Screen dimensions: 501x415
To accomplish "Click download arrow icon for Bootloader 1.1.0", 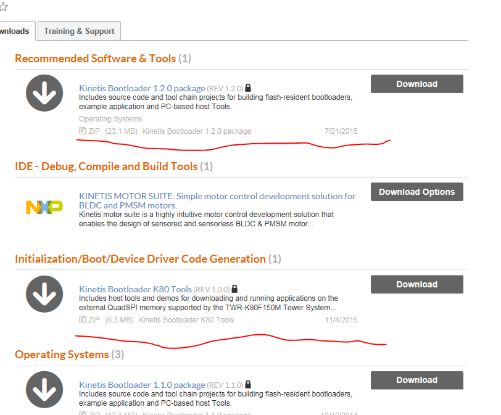I will 44,390.
